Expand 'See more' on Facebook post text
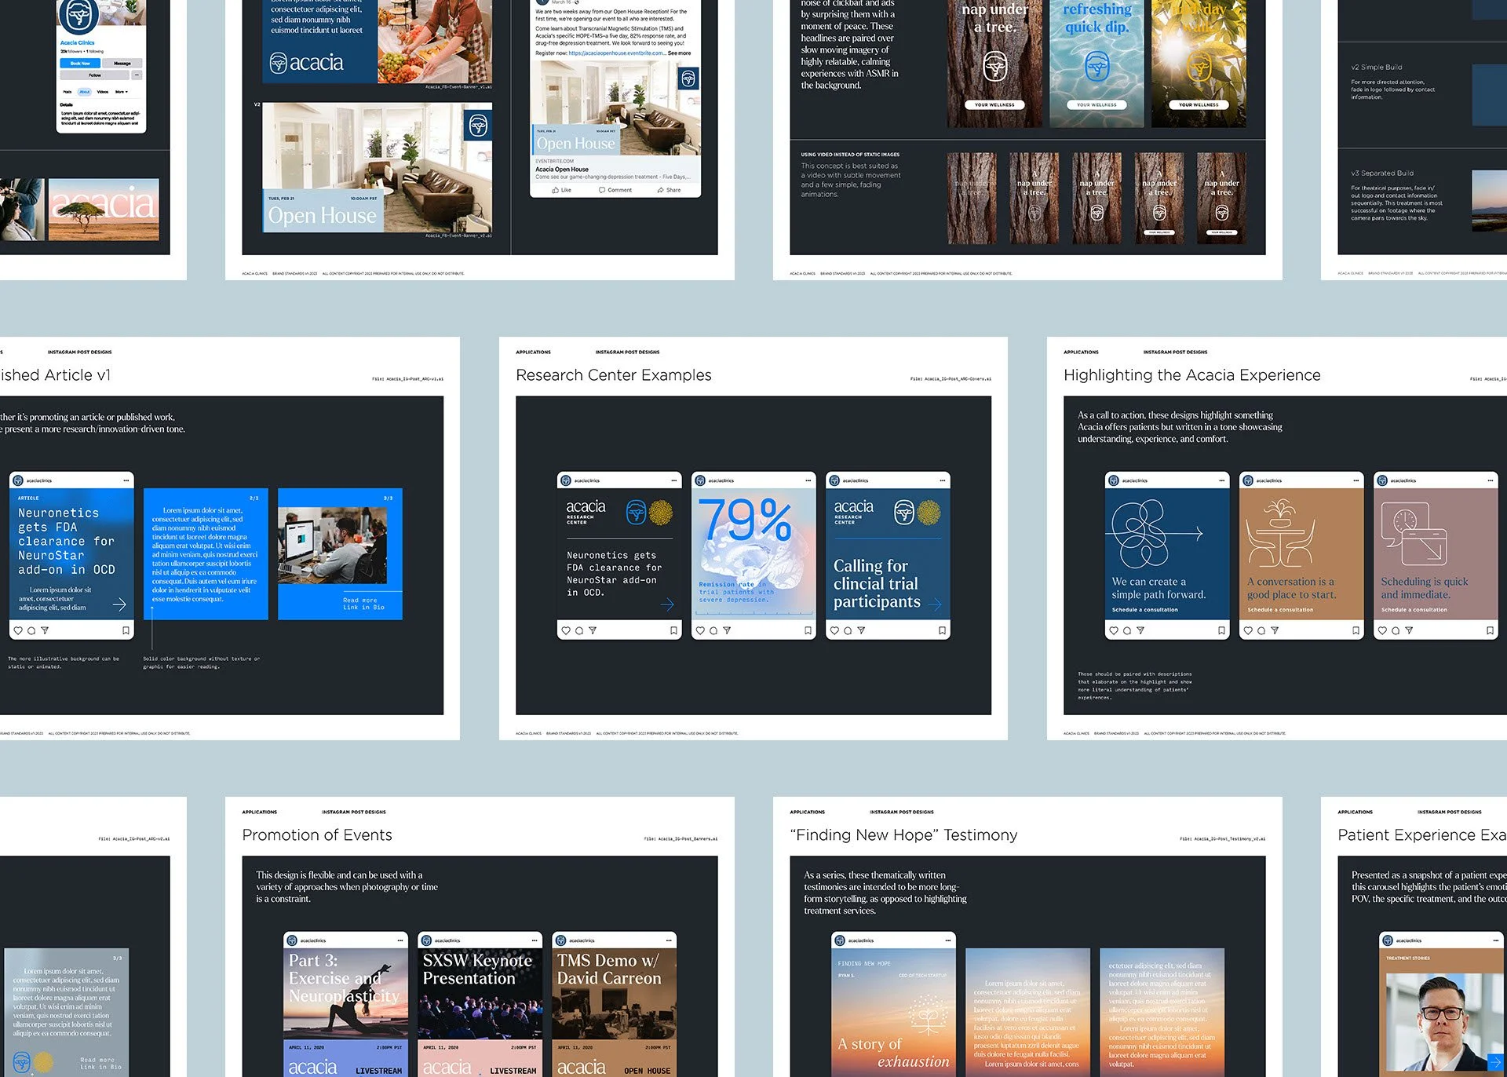 pyautogui.click(x=679, y=53)
